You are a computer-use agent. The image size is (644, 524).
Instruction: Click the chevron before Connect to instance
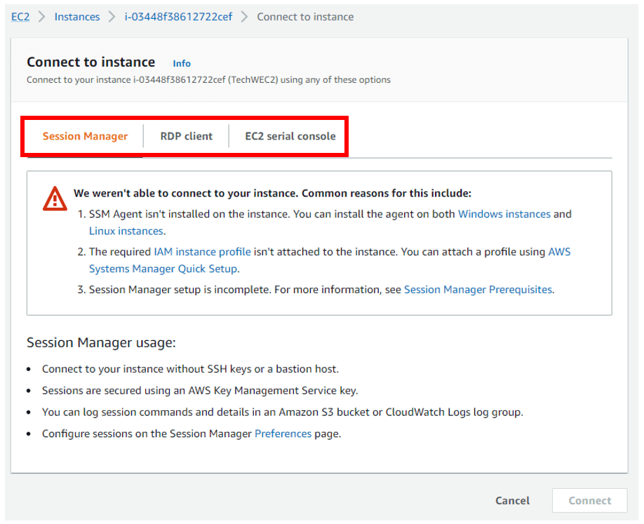pos(244,17)
